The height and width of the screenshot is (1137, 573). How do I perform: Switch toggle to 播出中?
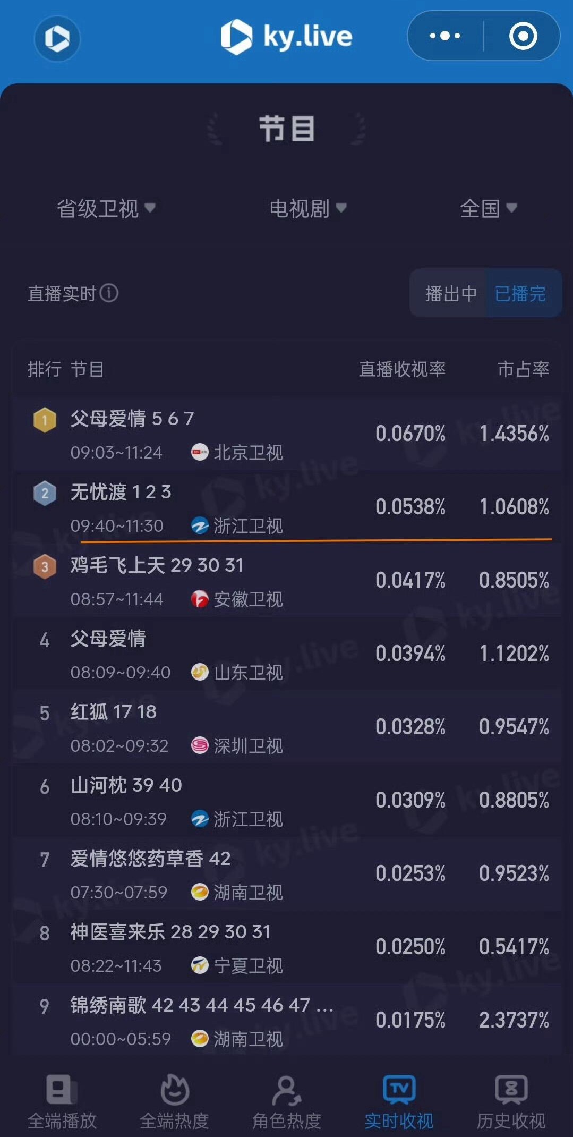coord(450,293)
